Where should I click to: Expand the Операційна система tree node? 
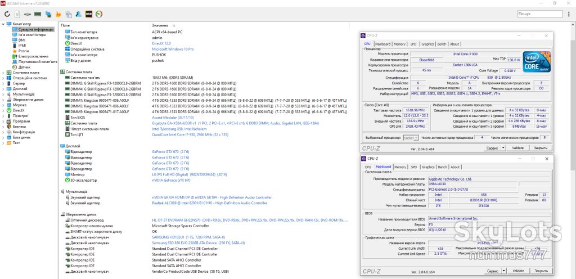[3, 78]
